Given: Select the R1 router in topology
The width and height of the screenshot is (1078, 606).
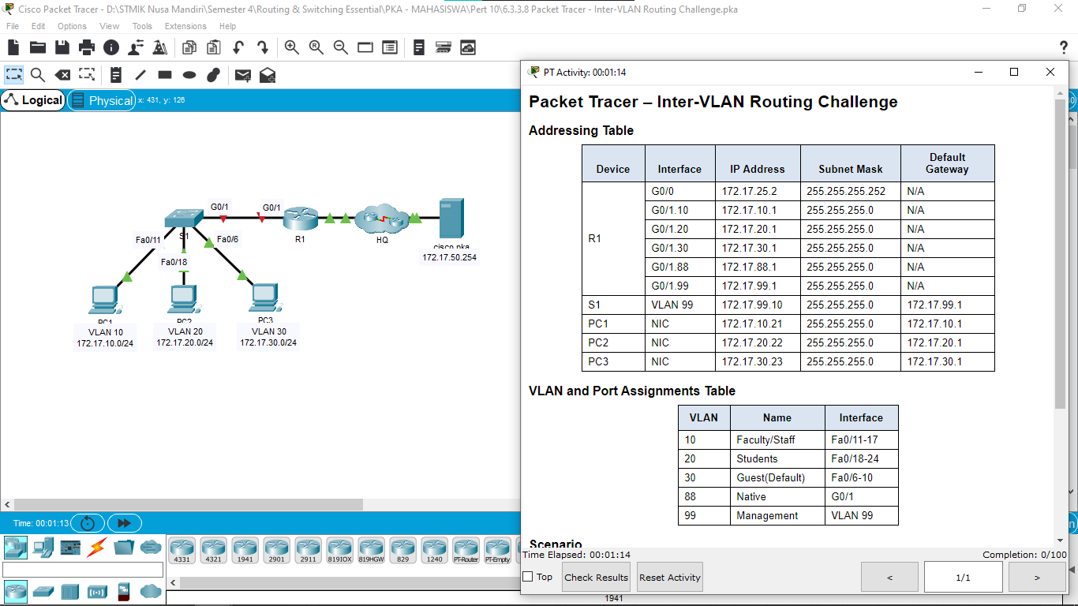Looking at the screenshot, I should [300, 219].
